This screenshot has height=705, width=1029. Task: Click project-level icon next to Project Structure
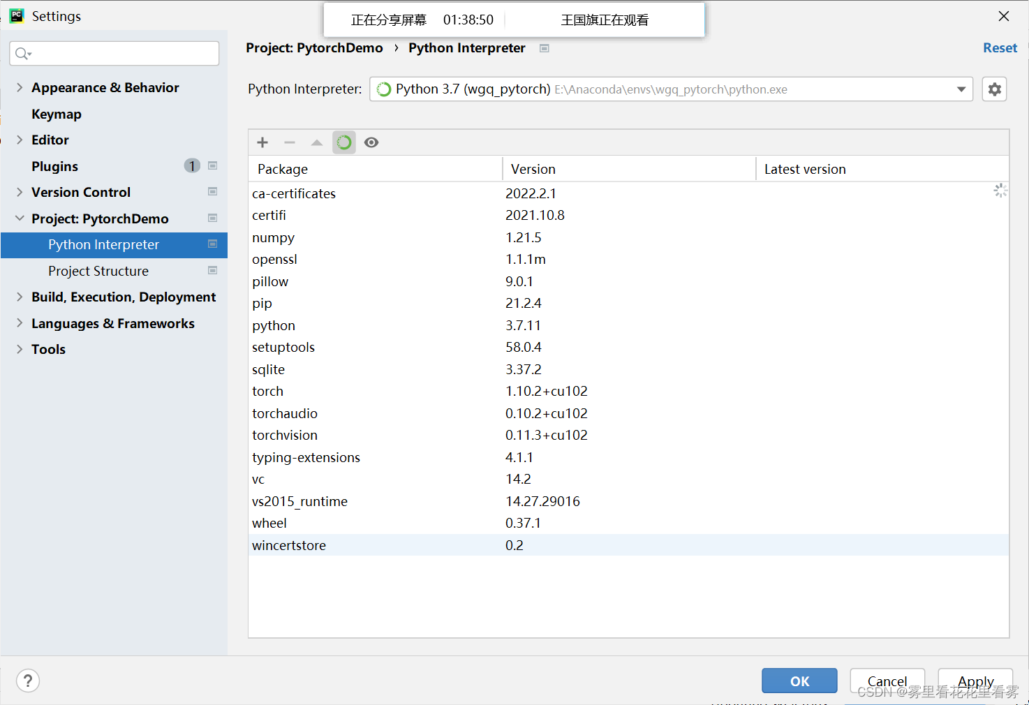click(x=213, y=270)
